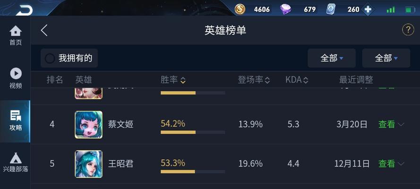Sort by 登场率 column header
420x189 pixels.
254,79
